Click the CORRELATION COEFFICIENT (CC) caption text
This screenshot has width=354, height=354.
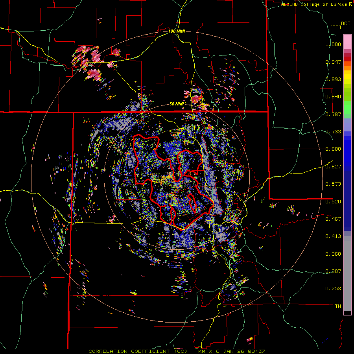(138, 351)
